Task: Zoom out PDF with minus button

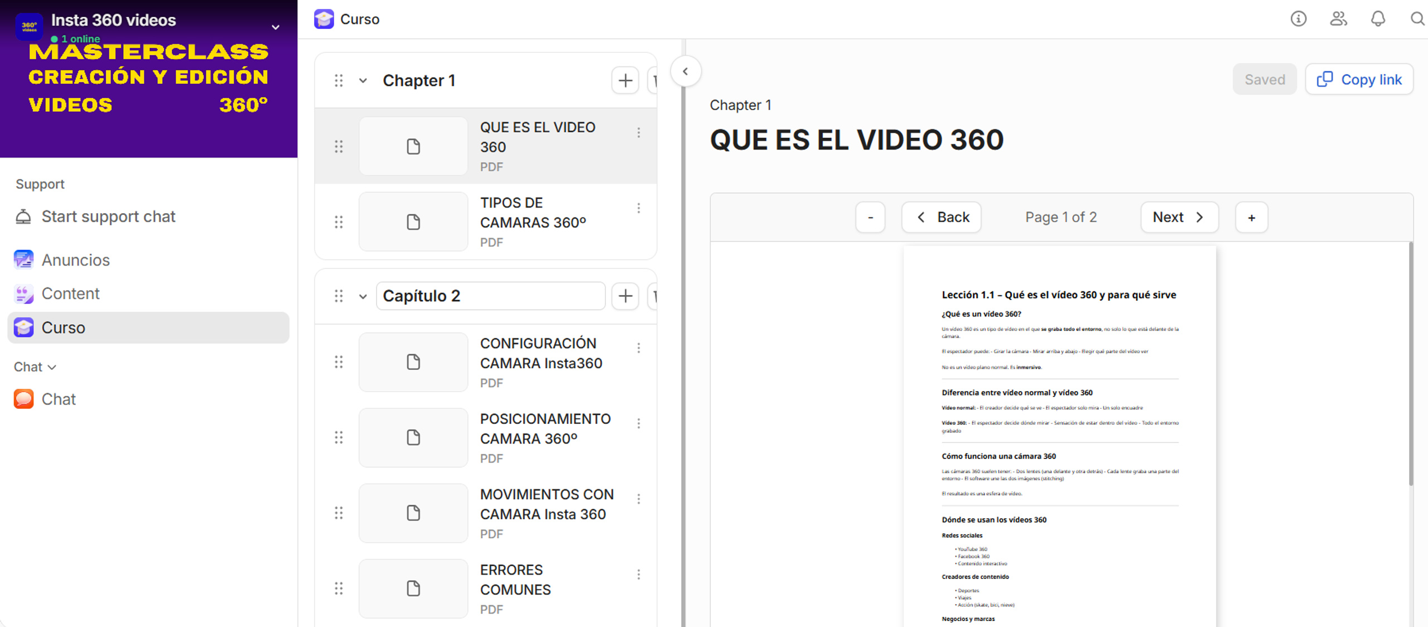Action: click(870, 217)
